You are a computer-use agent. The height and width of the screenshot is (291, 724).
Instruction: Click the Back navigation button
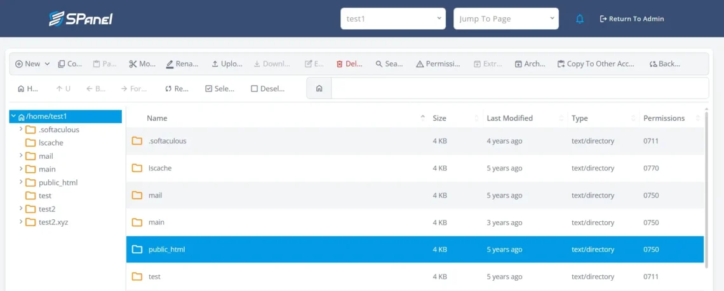(95, 89)
